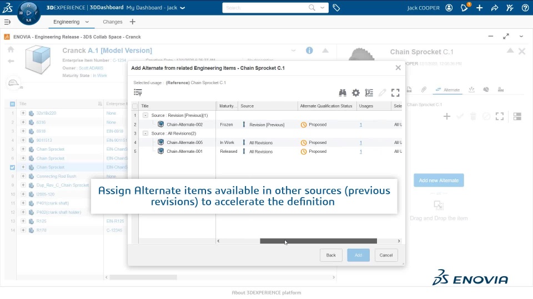Select the Alternate tab
533x299 pixels.
[447, 90]
